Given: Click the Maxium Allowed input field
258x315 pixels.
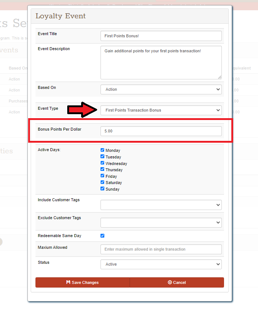Looking at the screenshot, I should 161,249.
